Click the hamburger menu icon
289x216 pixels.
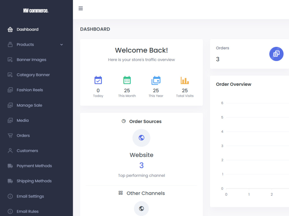coord(81,8)
